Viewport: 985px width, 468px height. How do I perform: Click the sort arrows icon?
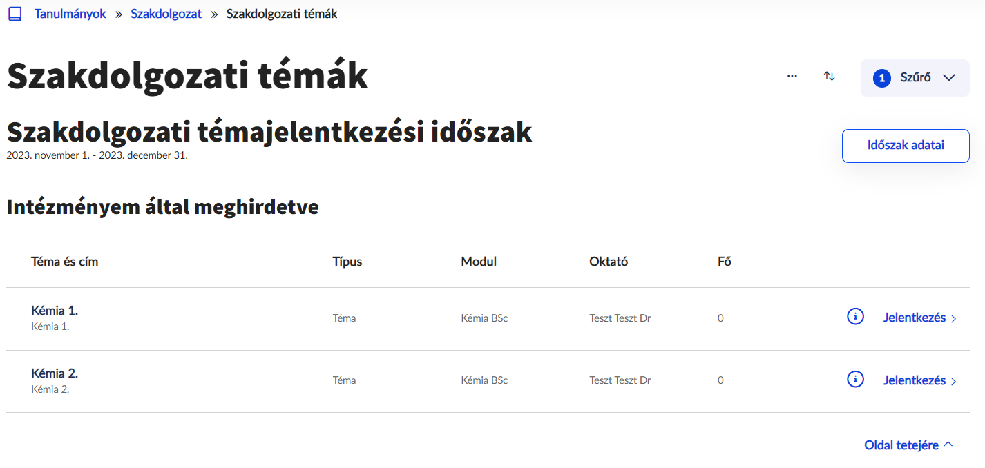pos(830,77)
